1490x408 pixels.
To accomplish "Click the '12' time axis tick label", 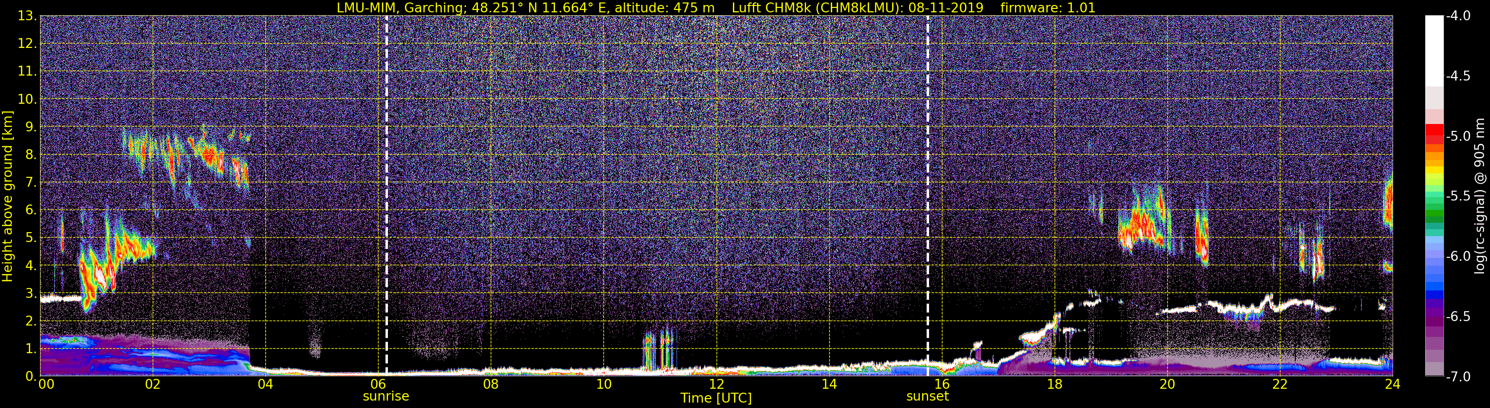I will pyautogui.click(x=716, y=384).
